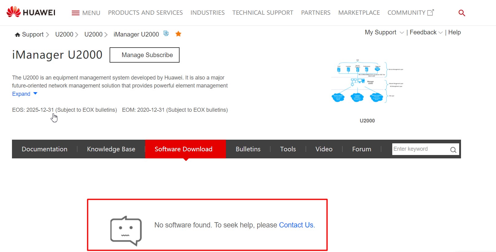Open TECHNICAL SUPPORT menu

[x=263, y=13]
